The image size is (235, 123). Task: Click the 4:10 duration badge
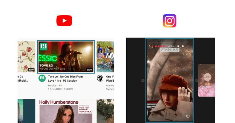31,70
